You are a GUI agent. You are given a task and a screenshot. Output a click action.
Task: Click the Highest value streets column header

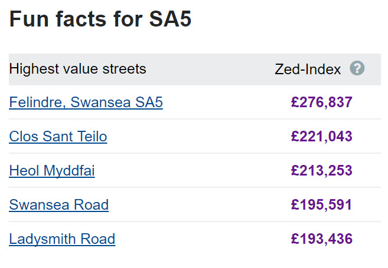(x=77, y=68)
